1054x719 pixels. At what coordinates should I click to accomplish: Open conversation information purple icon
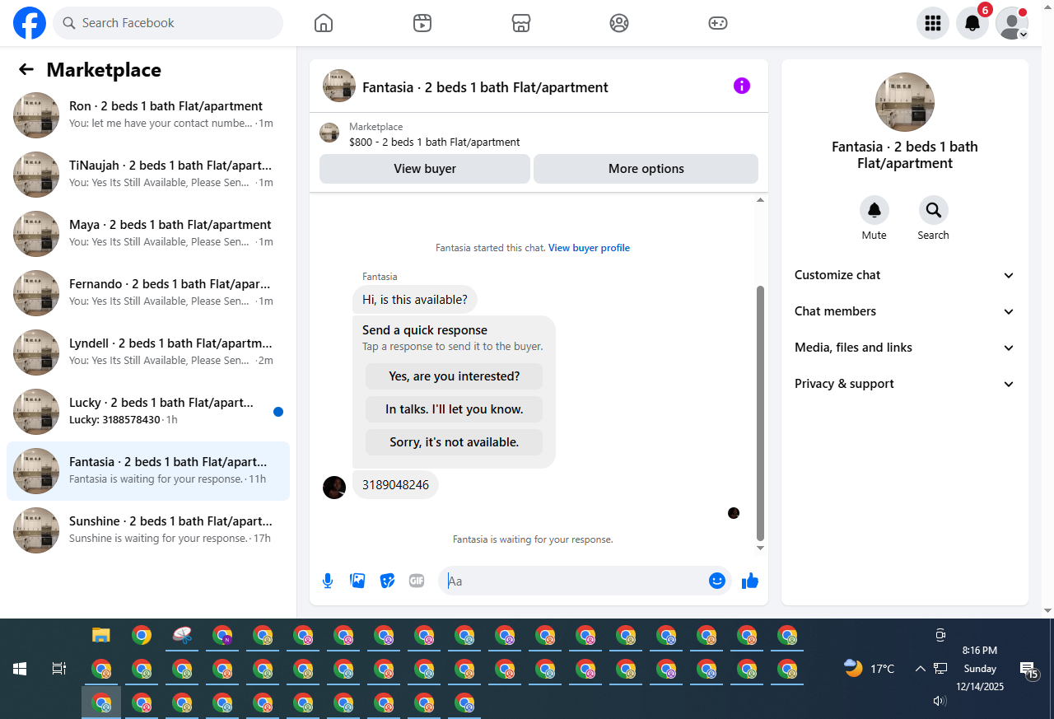click(742, 86)
